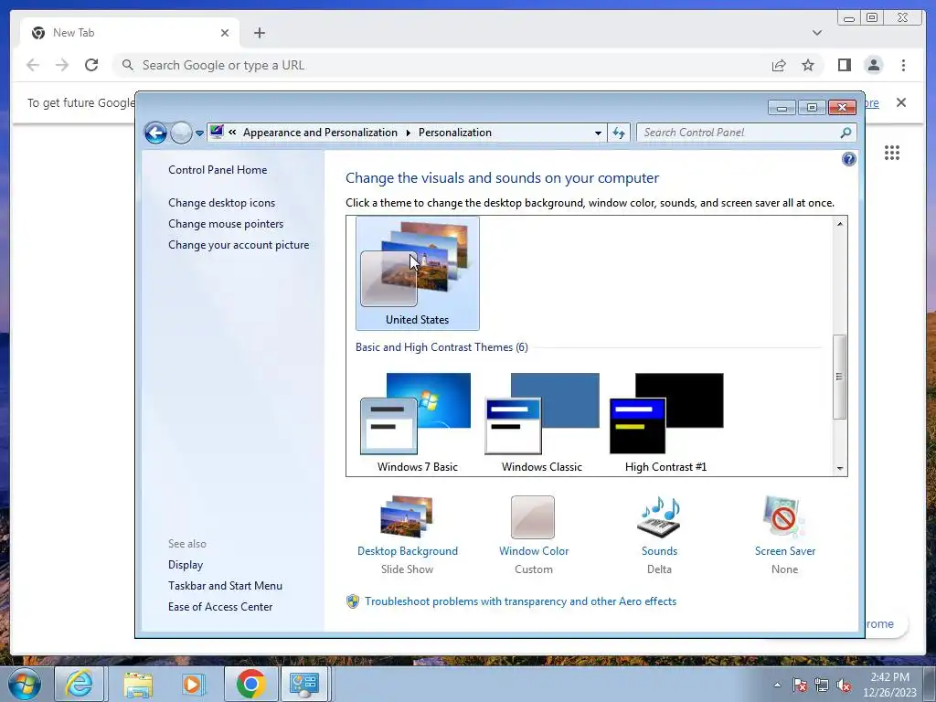Open Control Panel help question mark
Viewport: 936px width, 702px height.
click(x=849, y=159)
